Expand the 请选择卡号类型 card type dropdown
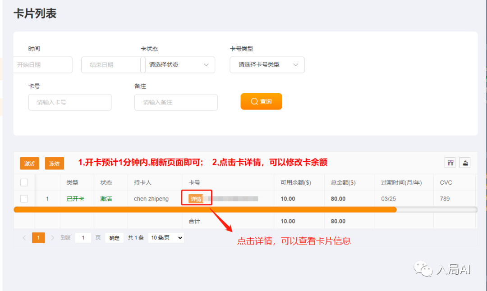487x291 pixels. (267, 65)
